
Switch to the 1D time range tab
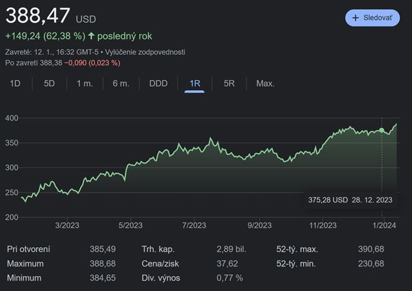(15, 83)
